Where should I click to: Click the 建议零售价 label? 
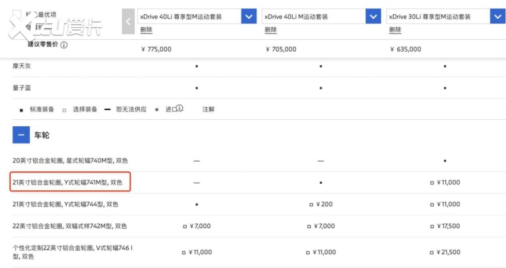(x=43, y=44)
